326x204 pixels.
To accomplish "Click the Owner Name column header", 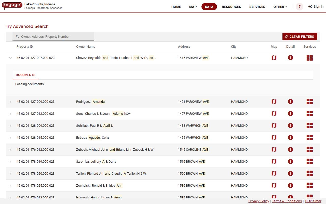I will tap(86, 47).
